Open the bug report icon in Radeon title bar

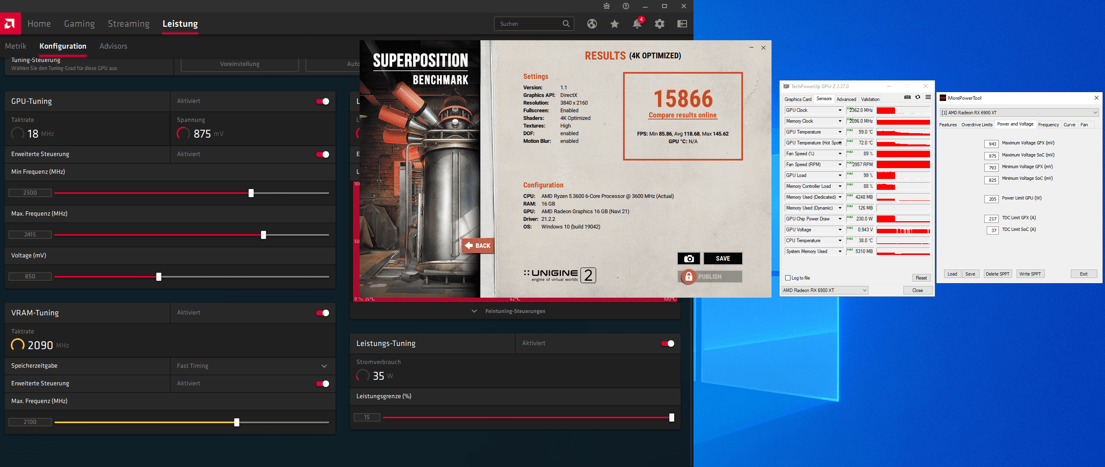pyautogui.click(x=606, y=6)
